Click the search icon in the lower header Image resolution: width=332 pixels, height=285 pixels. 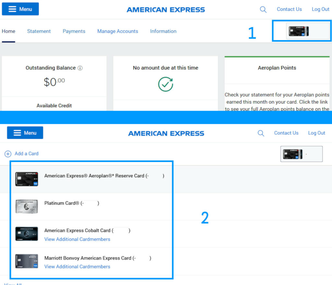261,133
